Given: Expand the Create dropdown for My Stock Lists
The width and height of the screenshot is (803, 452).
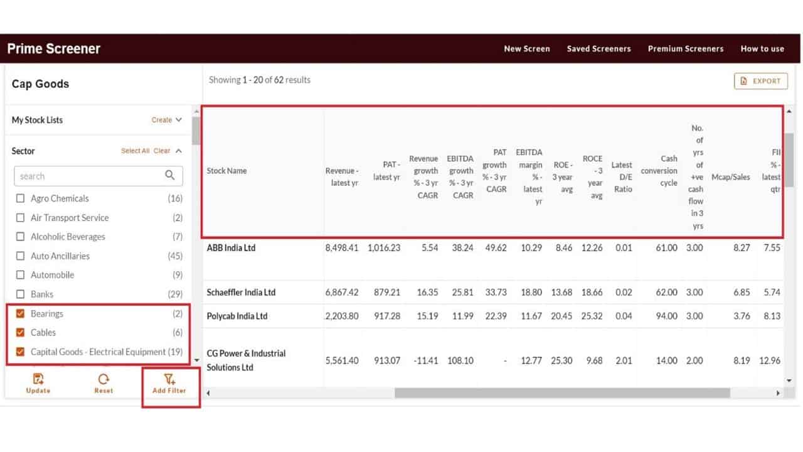Looking at the screenshot, I should 166,120.
